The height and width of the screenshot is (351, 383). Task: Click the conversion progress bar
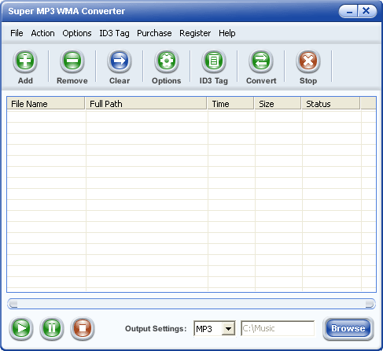tap(191, 304)
